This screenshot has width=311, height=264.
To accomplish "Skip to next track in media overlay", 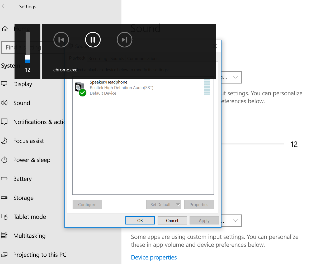I will pyautogui.click(x=125, y=40).
